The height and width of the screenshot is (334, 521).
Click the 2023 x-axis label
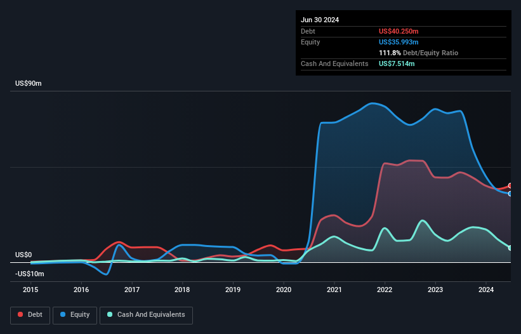pos(435,290)
